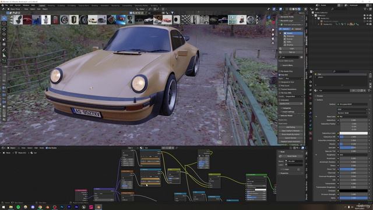The height and width of the screenshot is (210, 373).
Task: Click the Blender logo in menu bar
Action: [x=2, y=5]
